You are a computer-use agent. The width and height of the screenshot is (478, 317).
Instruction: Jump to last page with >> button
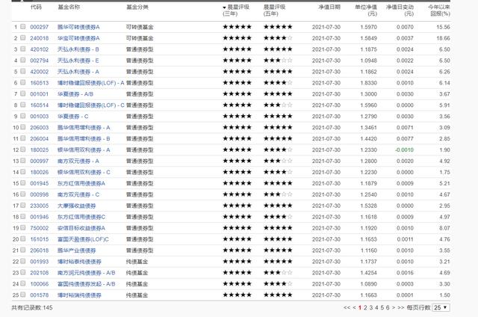tap(401, 307)
